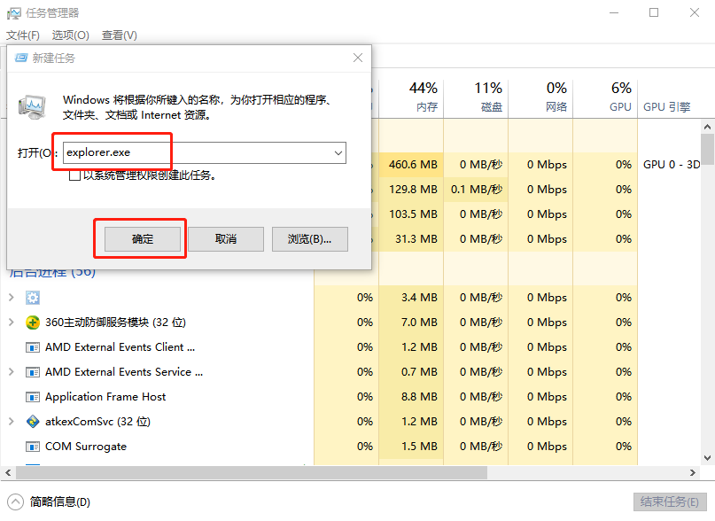Click the horizontal scrollbar thumb
The height and width of the screenshot is (521, 715).
coord(252,472)
